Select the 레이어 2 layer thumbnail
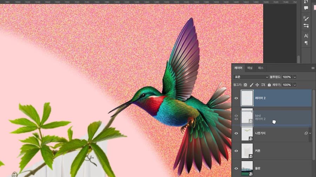 click(247, 98)
